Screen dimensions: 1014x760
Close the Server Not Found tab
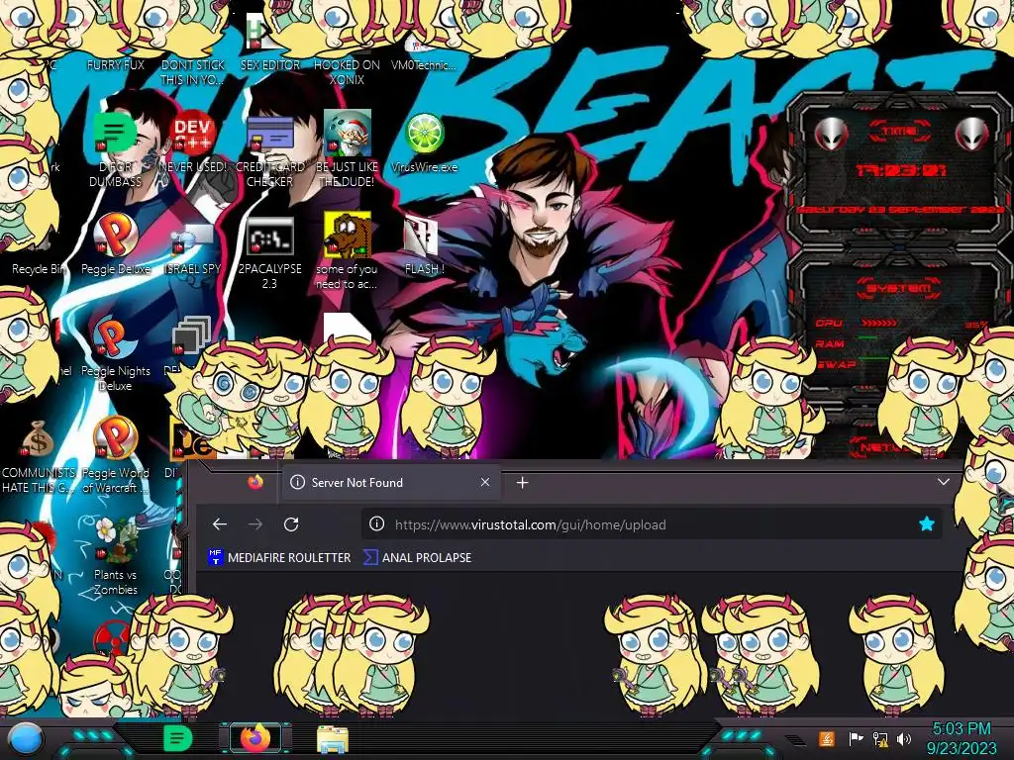coord(485,482)
